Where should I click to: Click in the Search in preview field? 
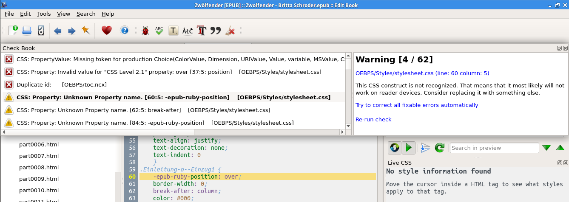click(x=495, y=148)
